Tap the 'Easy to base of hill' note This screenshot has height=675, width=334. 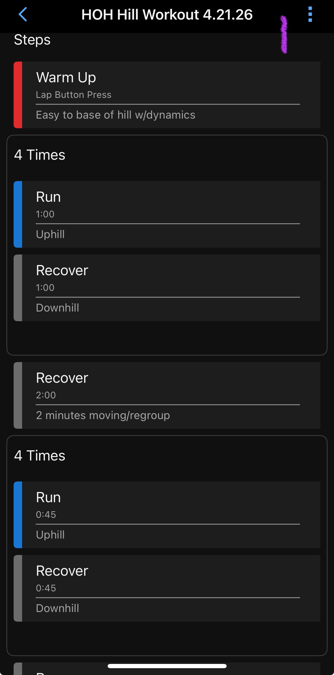point(116,115)
